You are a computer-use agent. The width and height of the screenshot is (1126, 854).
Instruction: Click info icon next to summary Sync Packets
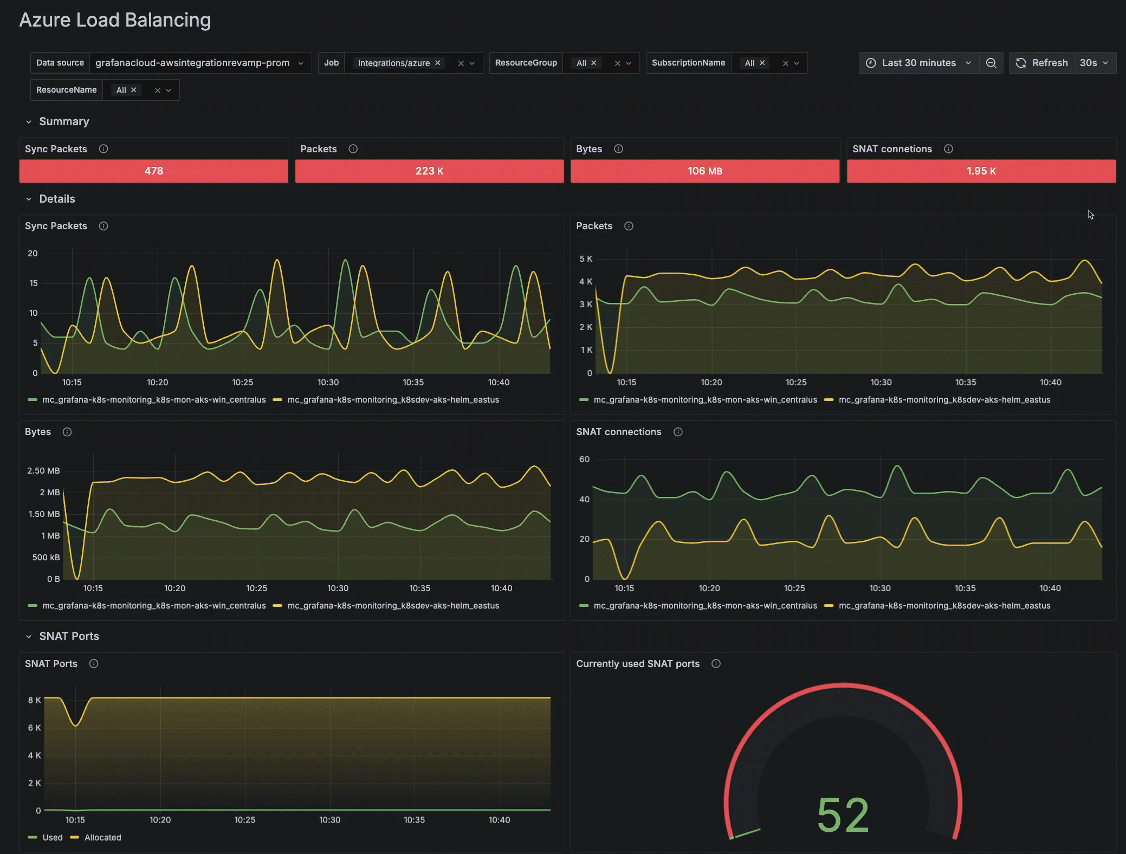tap(103, 149)
